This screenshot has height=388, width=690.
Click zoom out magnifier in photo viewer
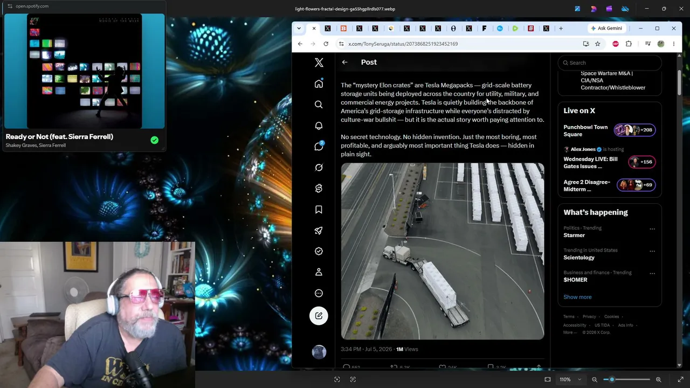(595, 379)
